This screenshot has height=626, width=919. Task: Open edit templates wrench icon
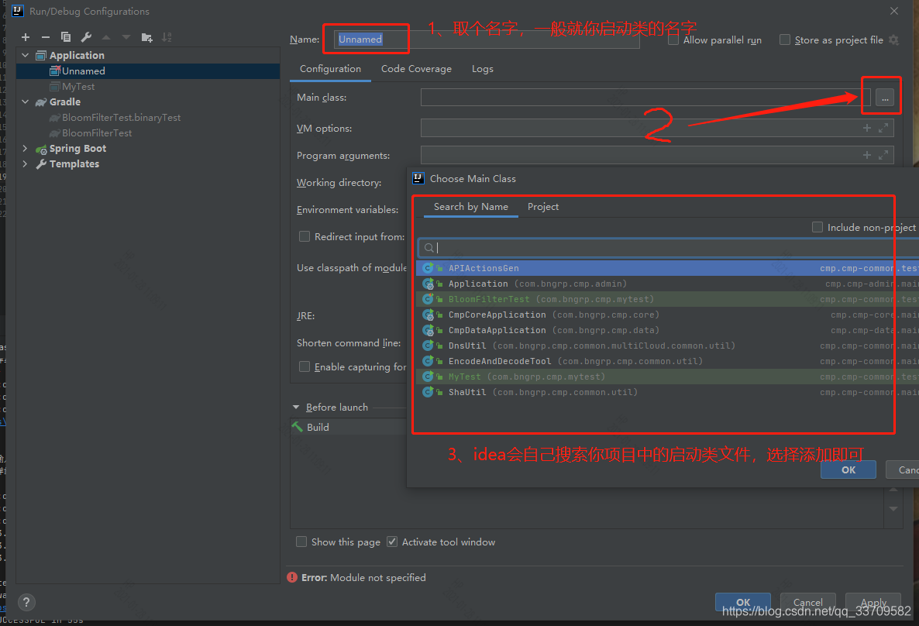click(x=86, y=37)
